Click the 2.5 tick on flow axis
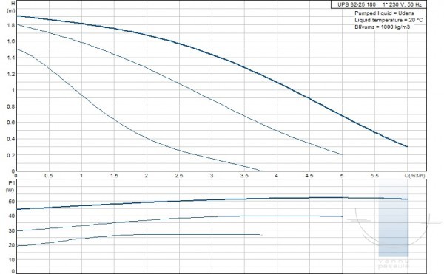This screenshot has height=274, width=444. pos(179,176)
